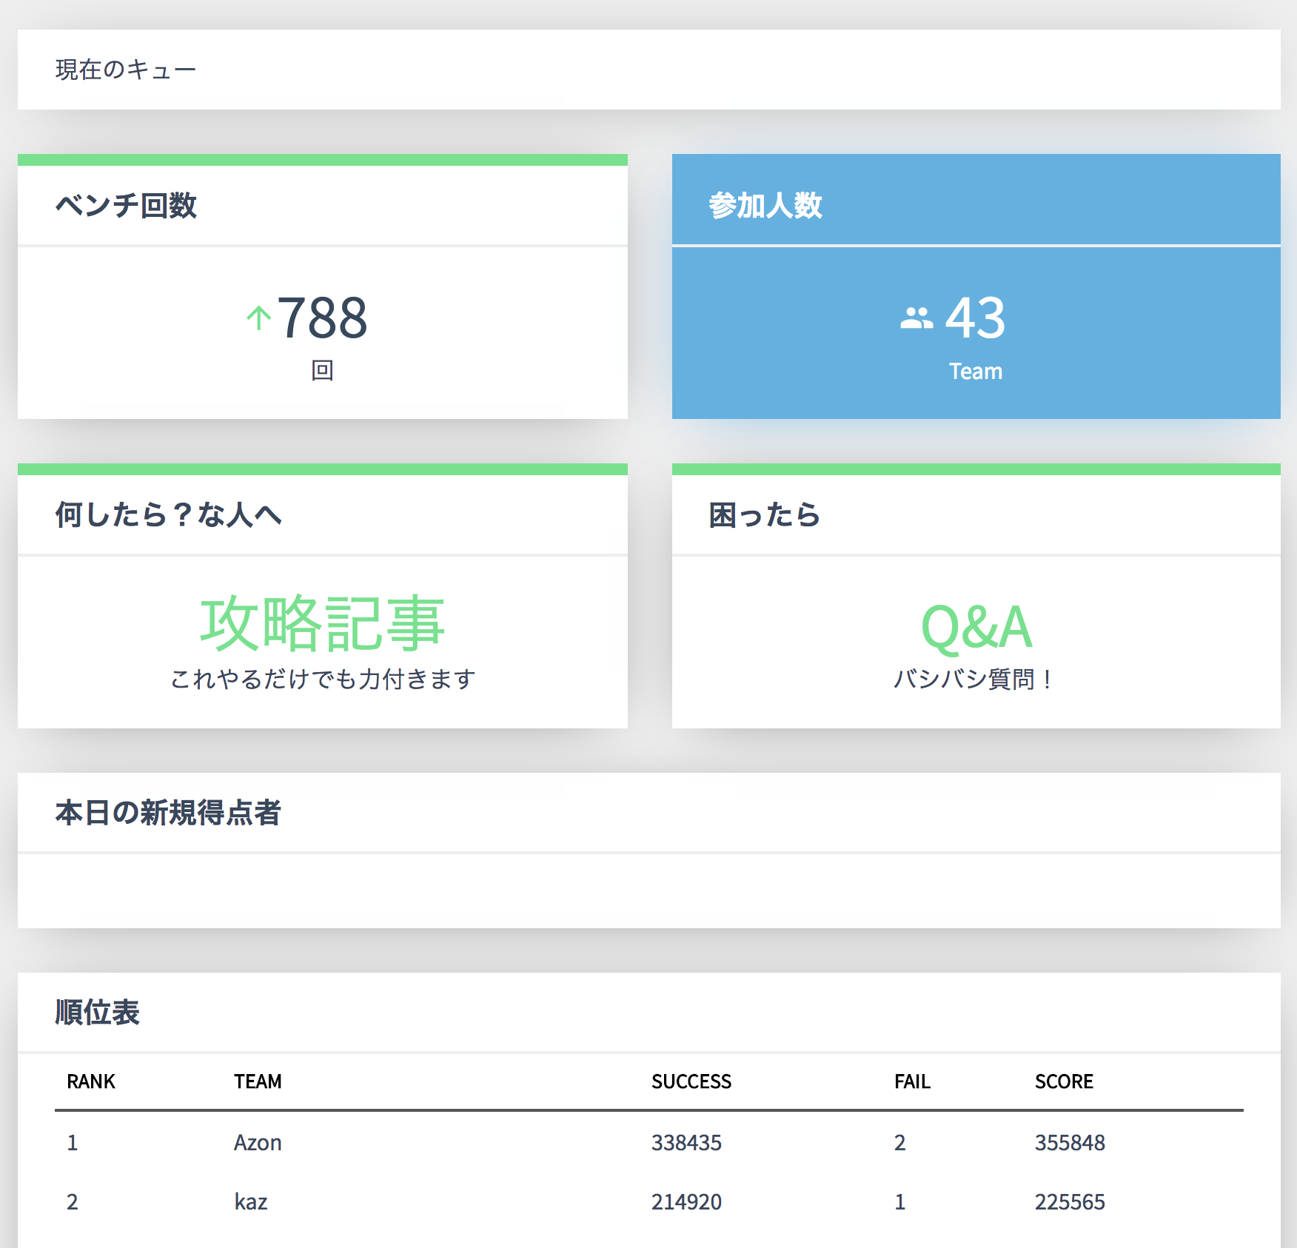Click the FAIL column header
Image resolution: width=1297 pixels, height=1248 pixels.
pyautogui.click(x=912, y=1081)
